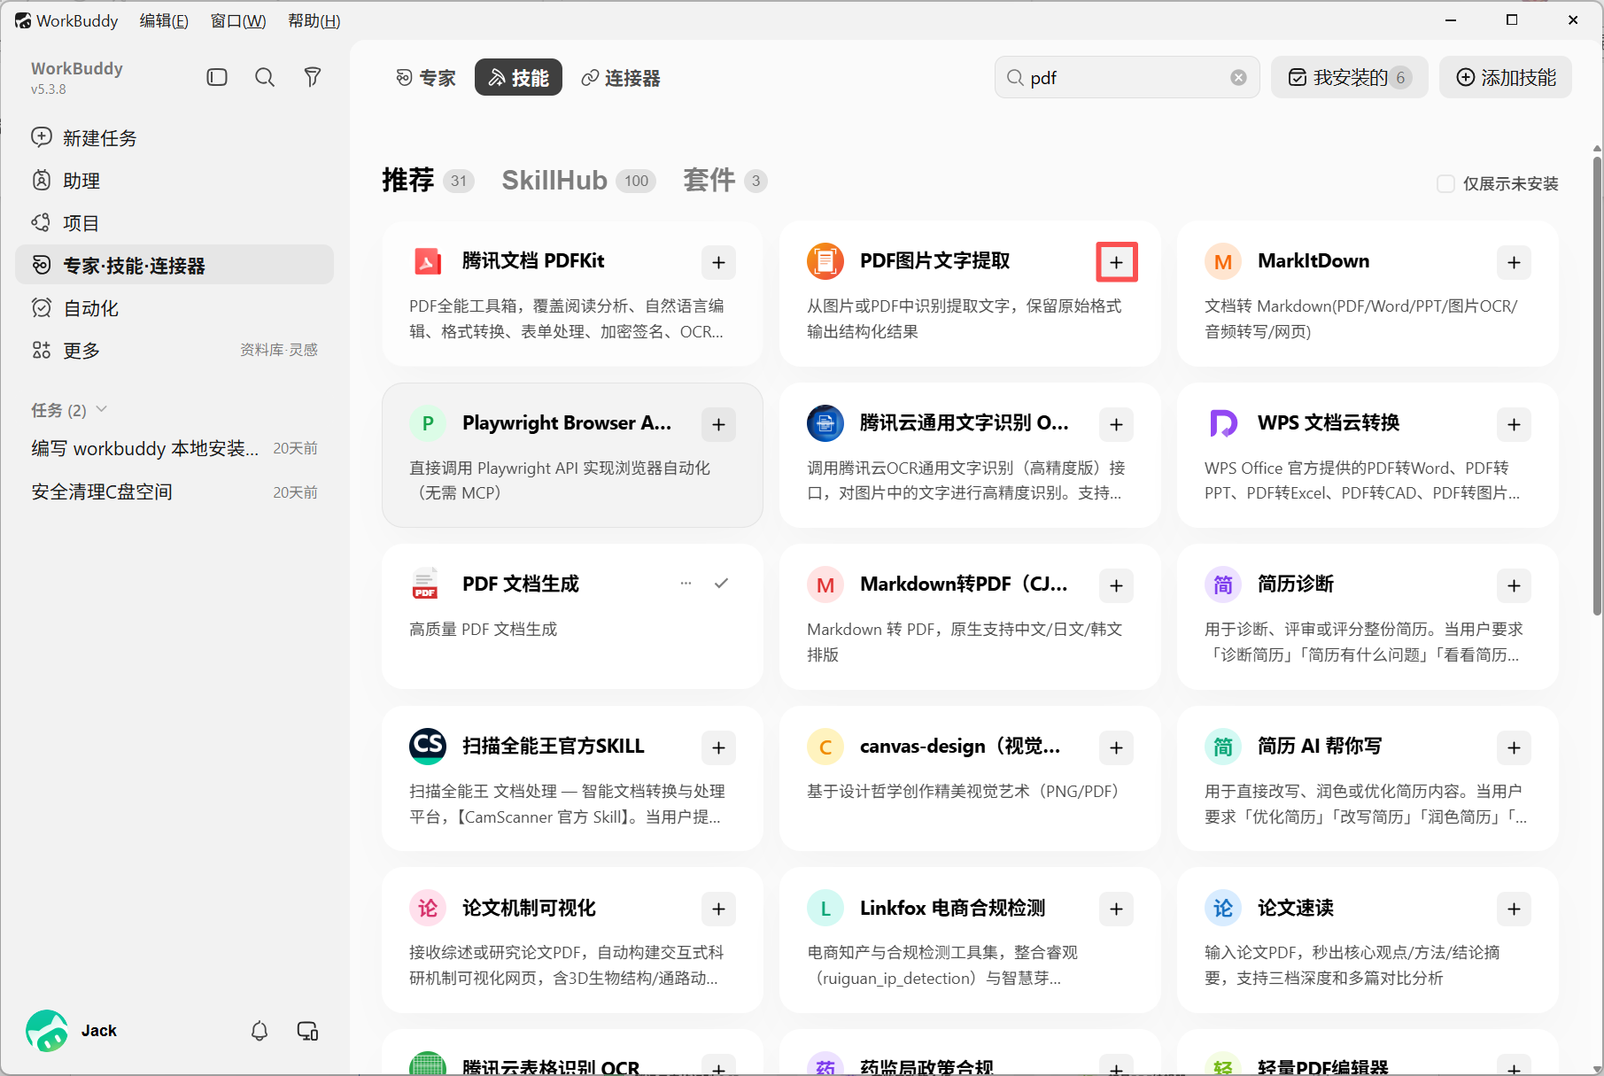This screenshot has width=1604, height=1076.
Task: Toggle the sidebar panel icon
Action: (217, 78)
